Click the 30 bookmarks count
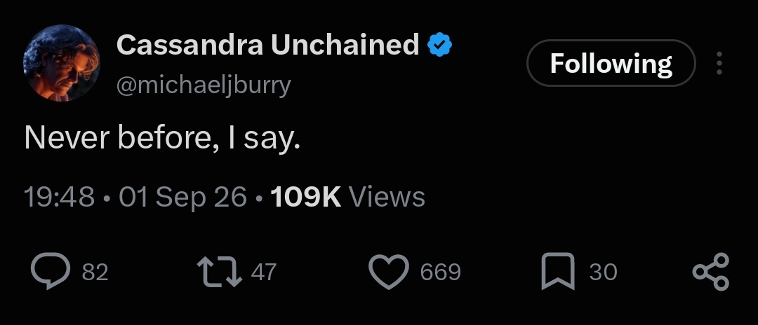This screenshot has width=758, height=325. pyautogui.click(x=604, y=272)
